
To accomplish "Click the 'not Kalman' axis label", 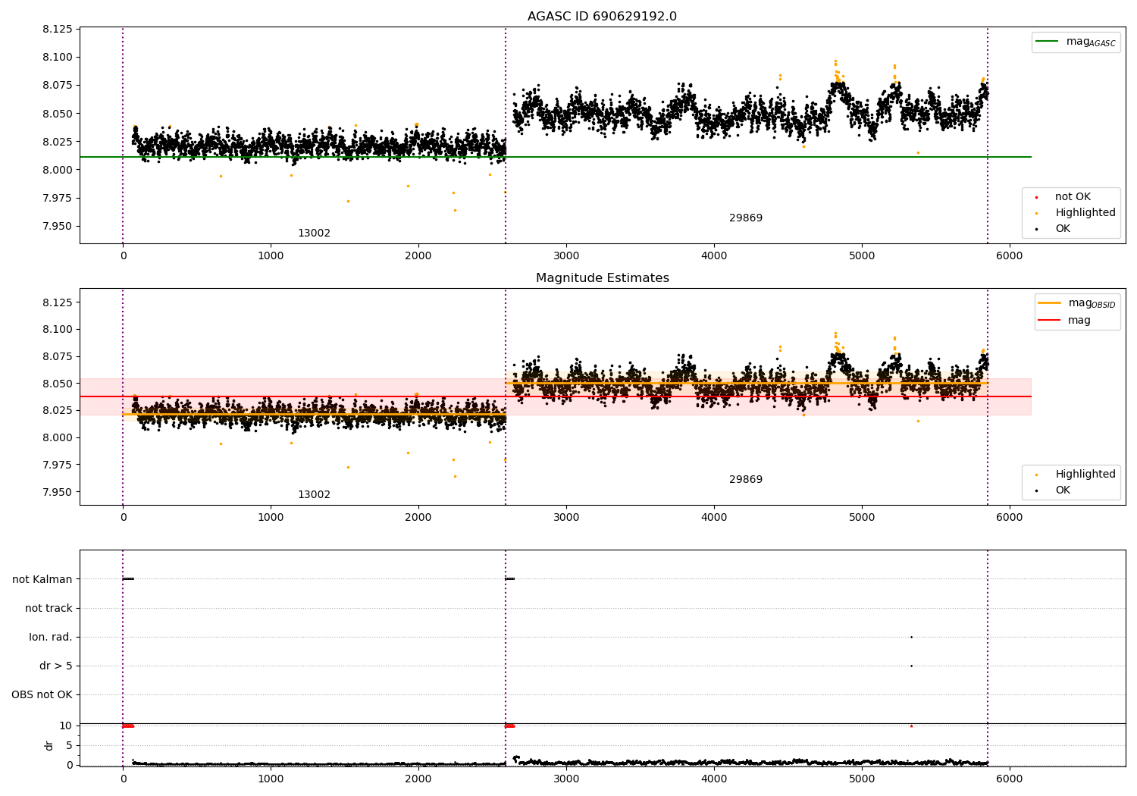I will point(42,579).
